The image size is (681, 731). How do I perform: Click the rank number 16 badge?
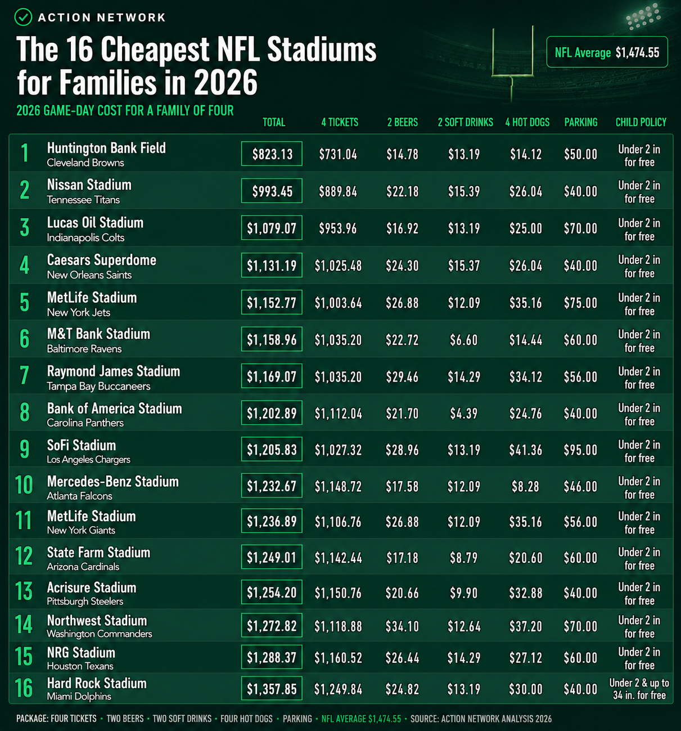click(24, 688)
